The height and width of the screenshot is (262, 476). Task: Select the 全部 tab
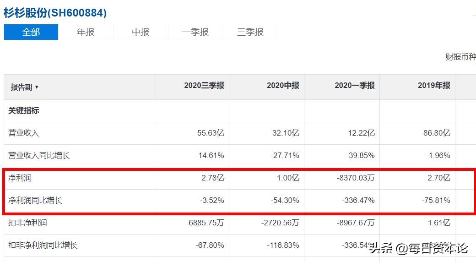coord(31,32)
